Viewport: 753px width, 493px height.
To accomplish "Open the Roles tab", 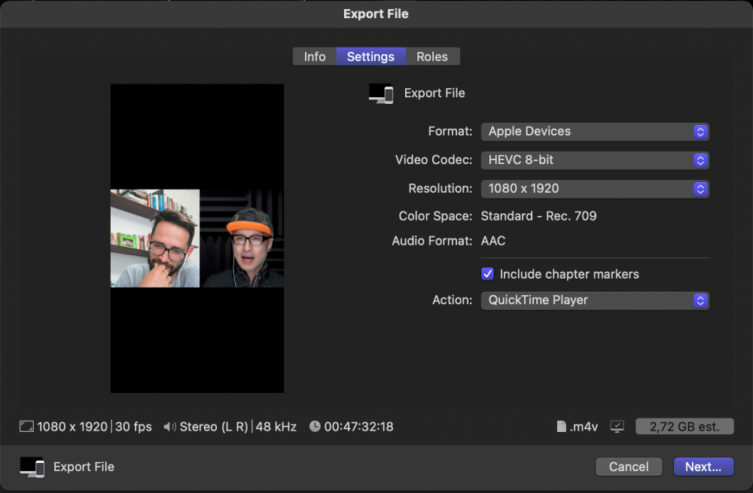I will pos(432,56).
